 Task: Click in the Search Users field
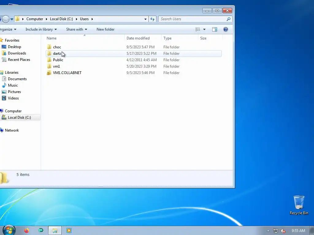coord(195,19)
